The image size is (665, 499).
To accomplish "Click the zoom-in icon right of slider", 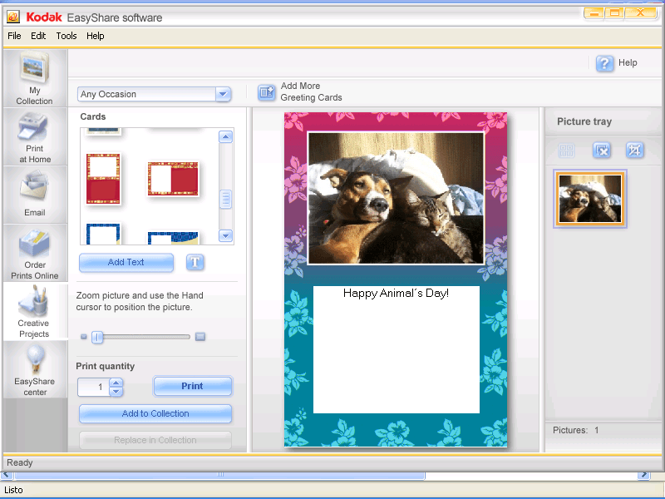I will tap(200, 337).
